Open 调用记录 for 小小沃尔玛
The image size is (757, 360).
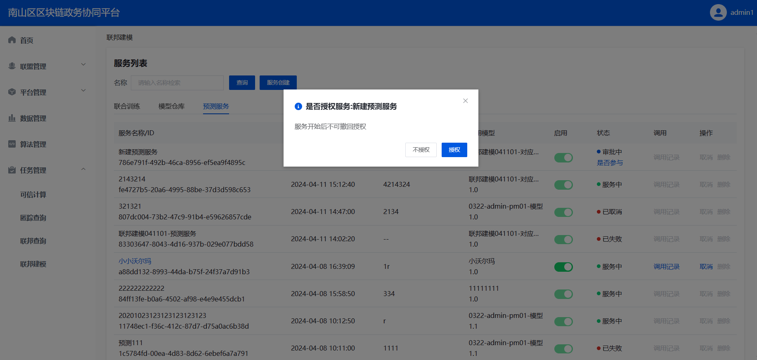[x=666, y=267]
